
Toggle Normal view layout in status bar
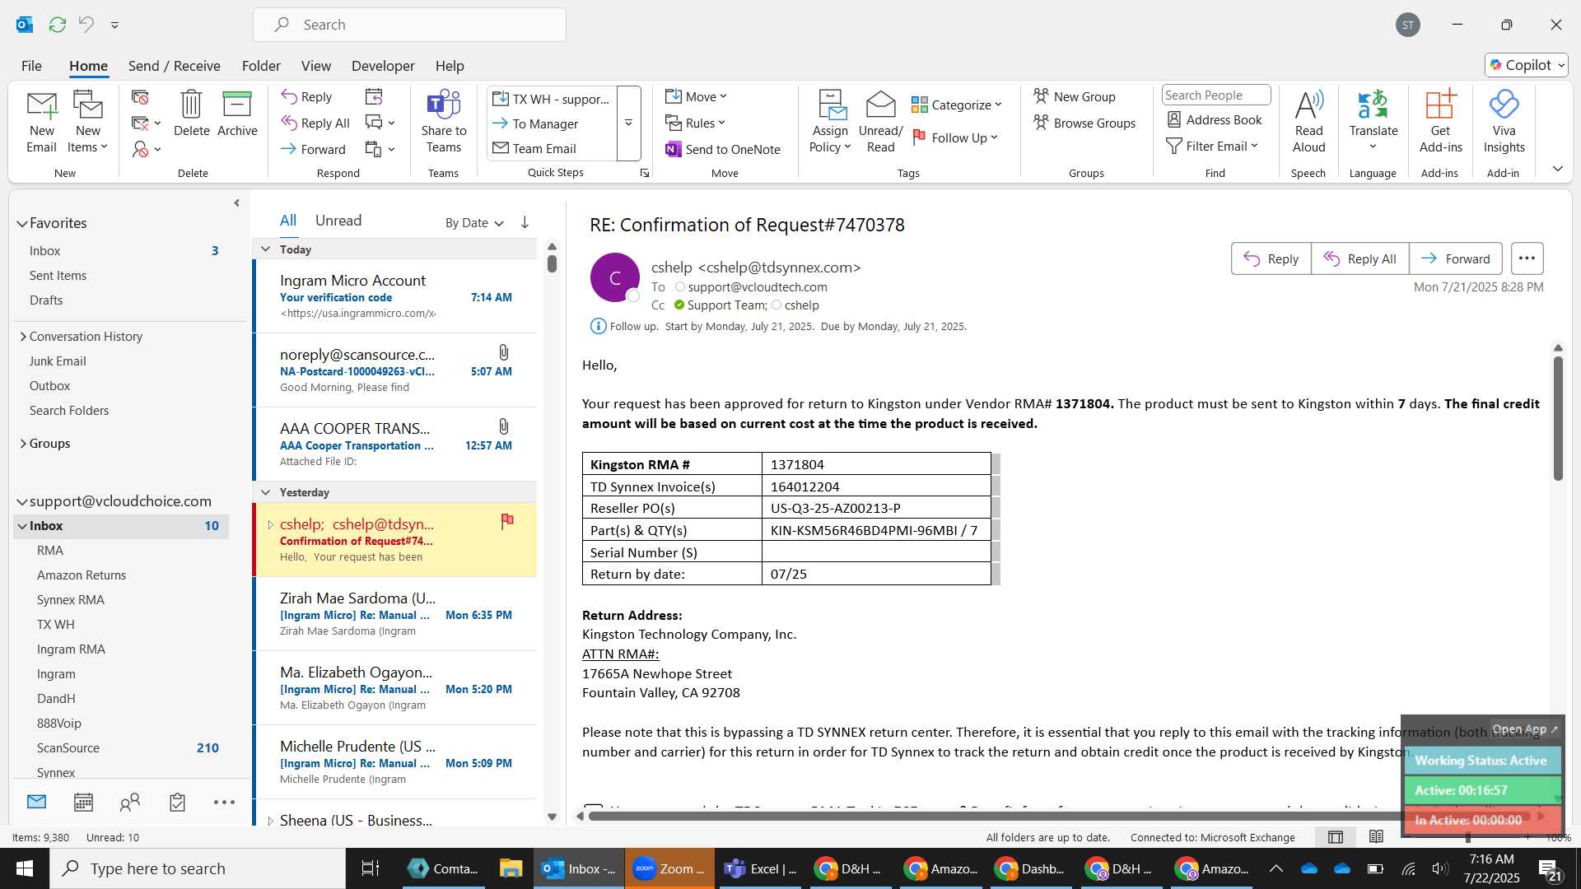click(1336, 837)
